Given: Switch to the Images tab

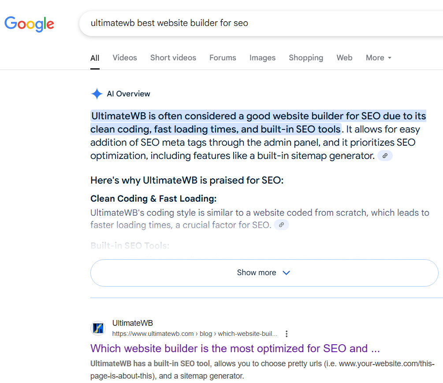Looking at the screenshot, I should (262, 58).
